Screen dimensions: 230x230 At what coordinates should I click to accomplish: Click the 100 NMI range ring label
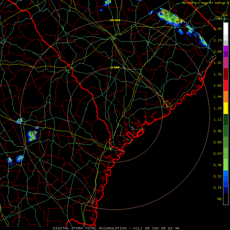115,20
